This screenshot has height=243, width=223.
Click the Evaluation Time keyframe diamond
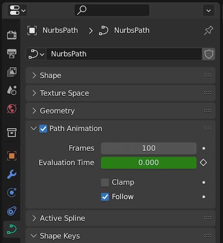203,162
